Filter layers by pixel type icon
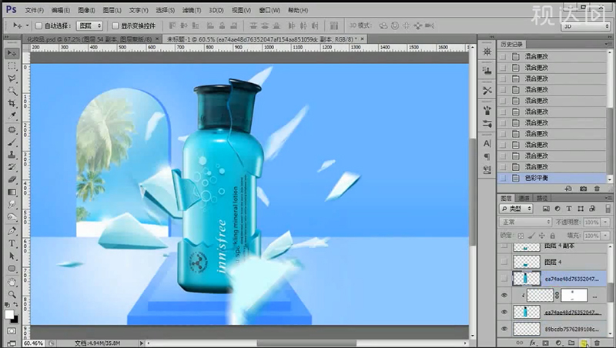The height and width of the screenshot is (348, 616). pyautogui.click(x=546, y=209)
